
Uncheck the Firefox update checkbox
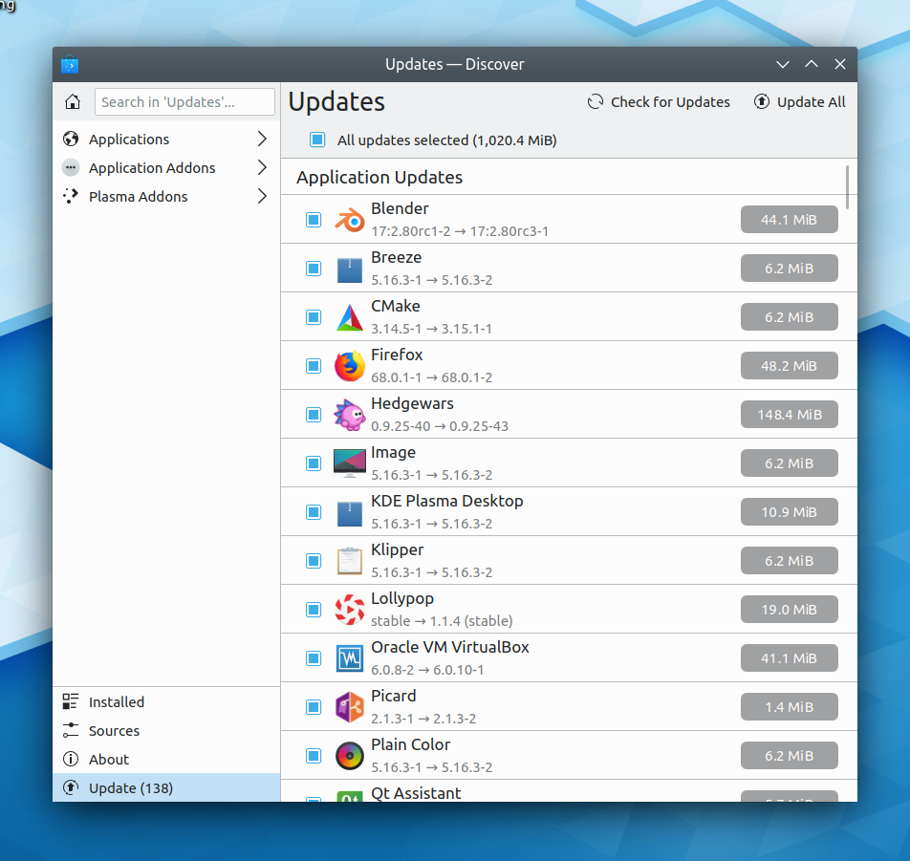click(x=314, y=366)
